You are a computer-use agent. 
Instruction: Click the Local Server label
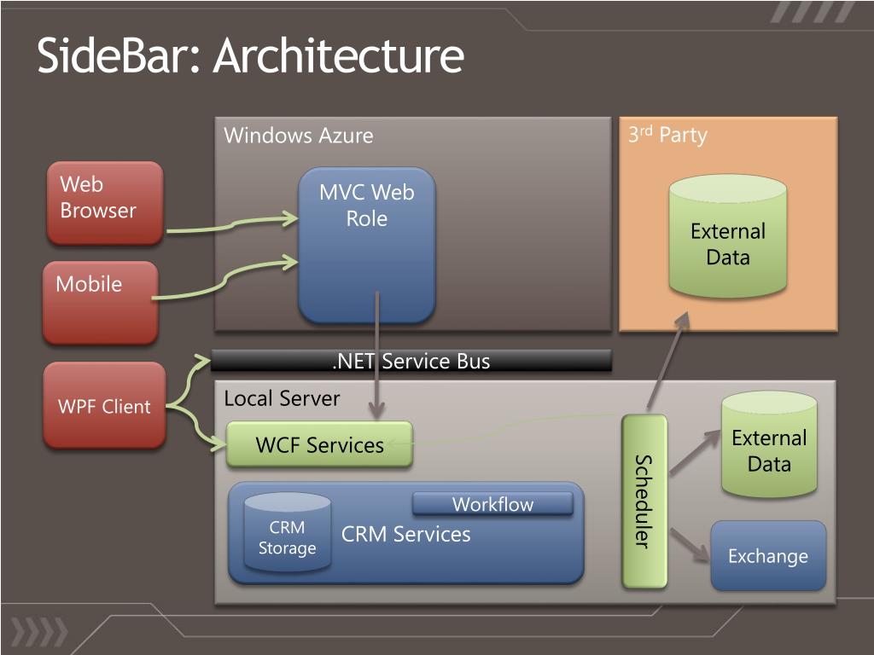tap(282, 398)
